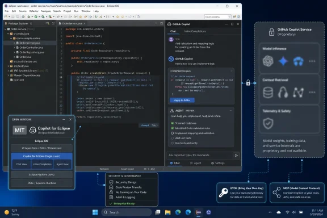Toggle the Code Review Friendly checkbox
Image resolution: width=327 pixels, height=218 pixels.
(111, 187)
